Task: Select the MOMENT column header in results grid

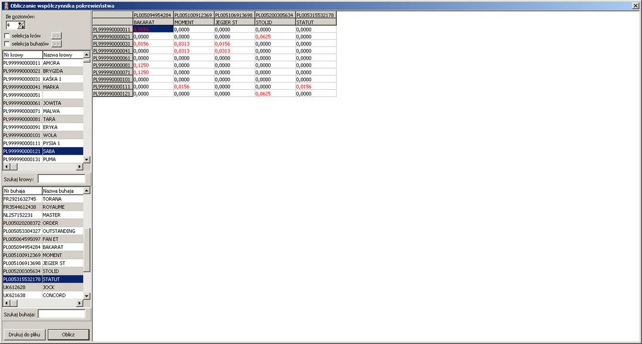Action: (193, 22)
